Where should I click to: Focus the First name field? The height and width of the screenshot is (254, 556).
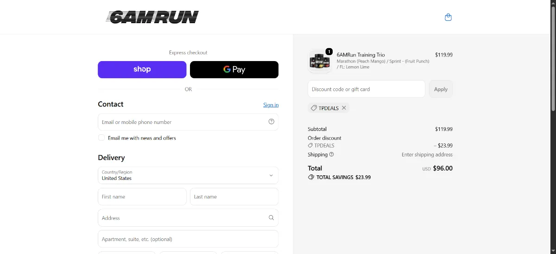pos(142,197)
